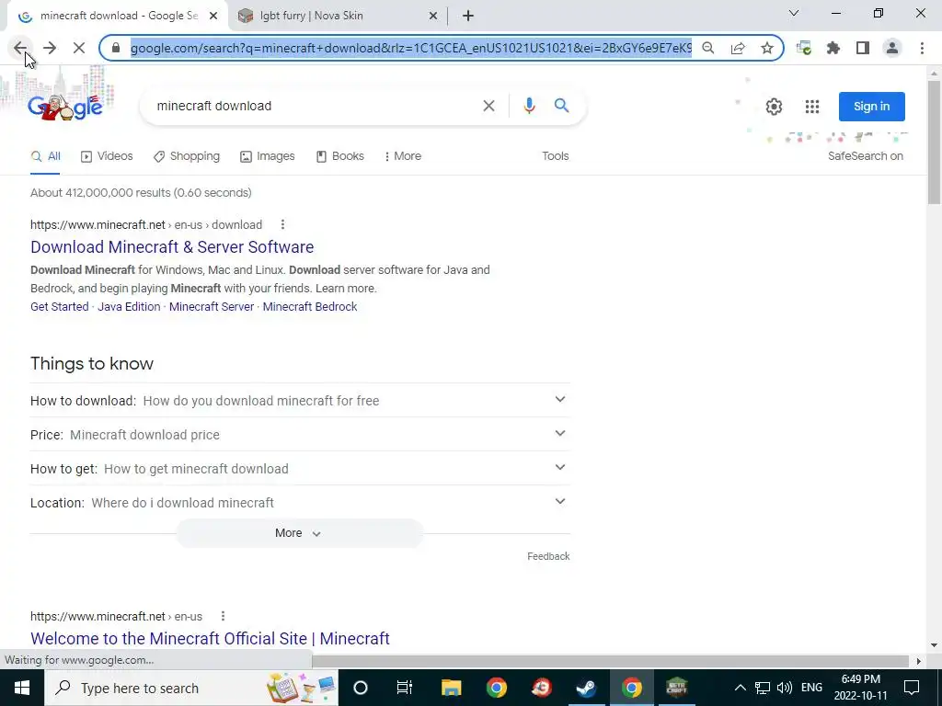Click the Sign in button
Image resolution: width=942 pixels, height=706 pixels.
click(x=872, y=107)
